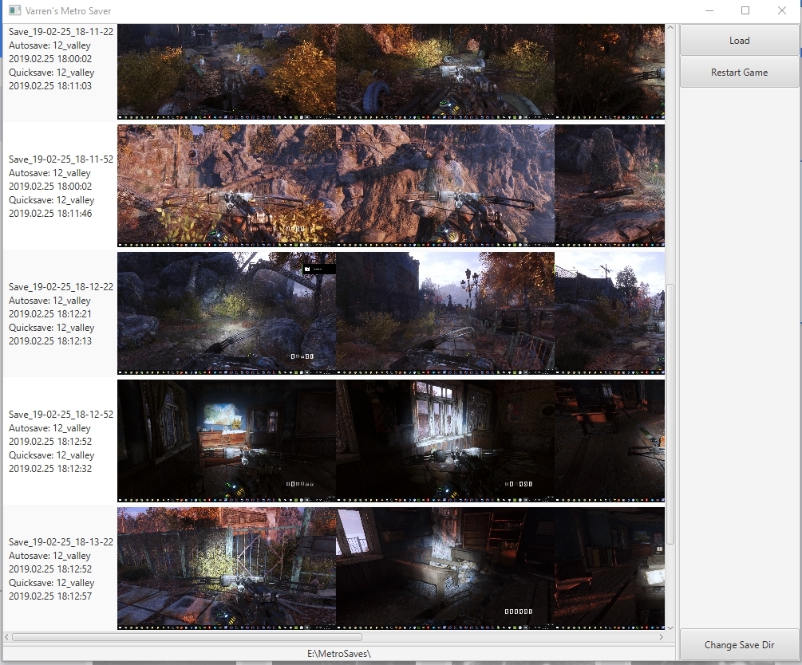Click the vertical scrollbar thumb
This screenshot has height=665, width=802.
(x=670, y=414)
